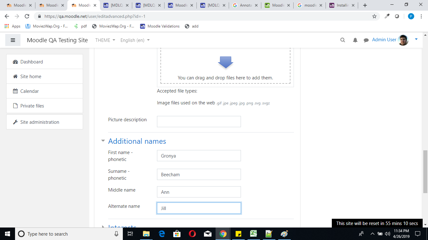Open the user menu dropdown arrow
This screenshot has width=428, height=240.
click(416, 39)
